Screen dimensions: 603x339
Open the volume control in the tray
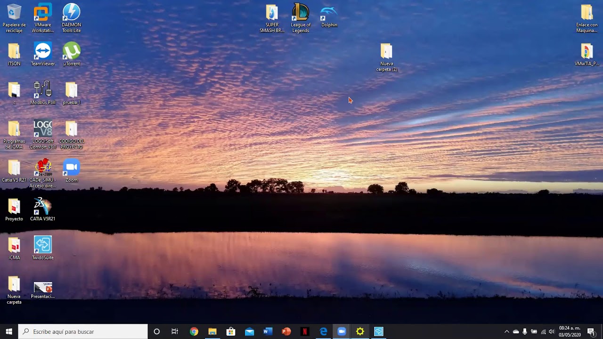[x=552, y=331]
